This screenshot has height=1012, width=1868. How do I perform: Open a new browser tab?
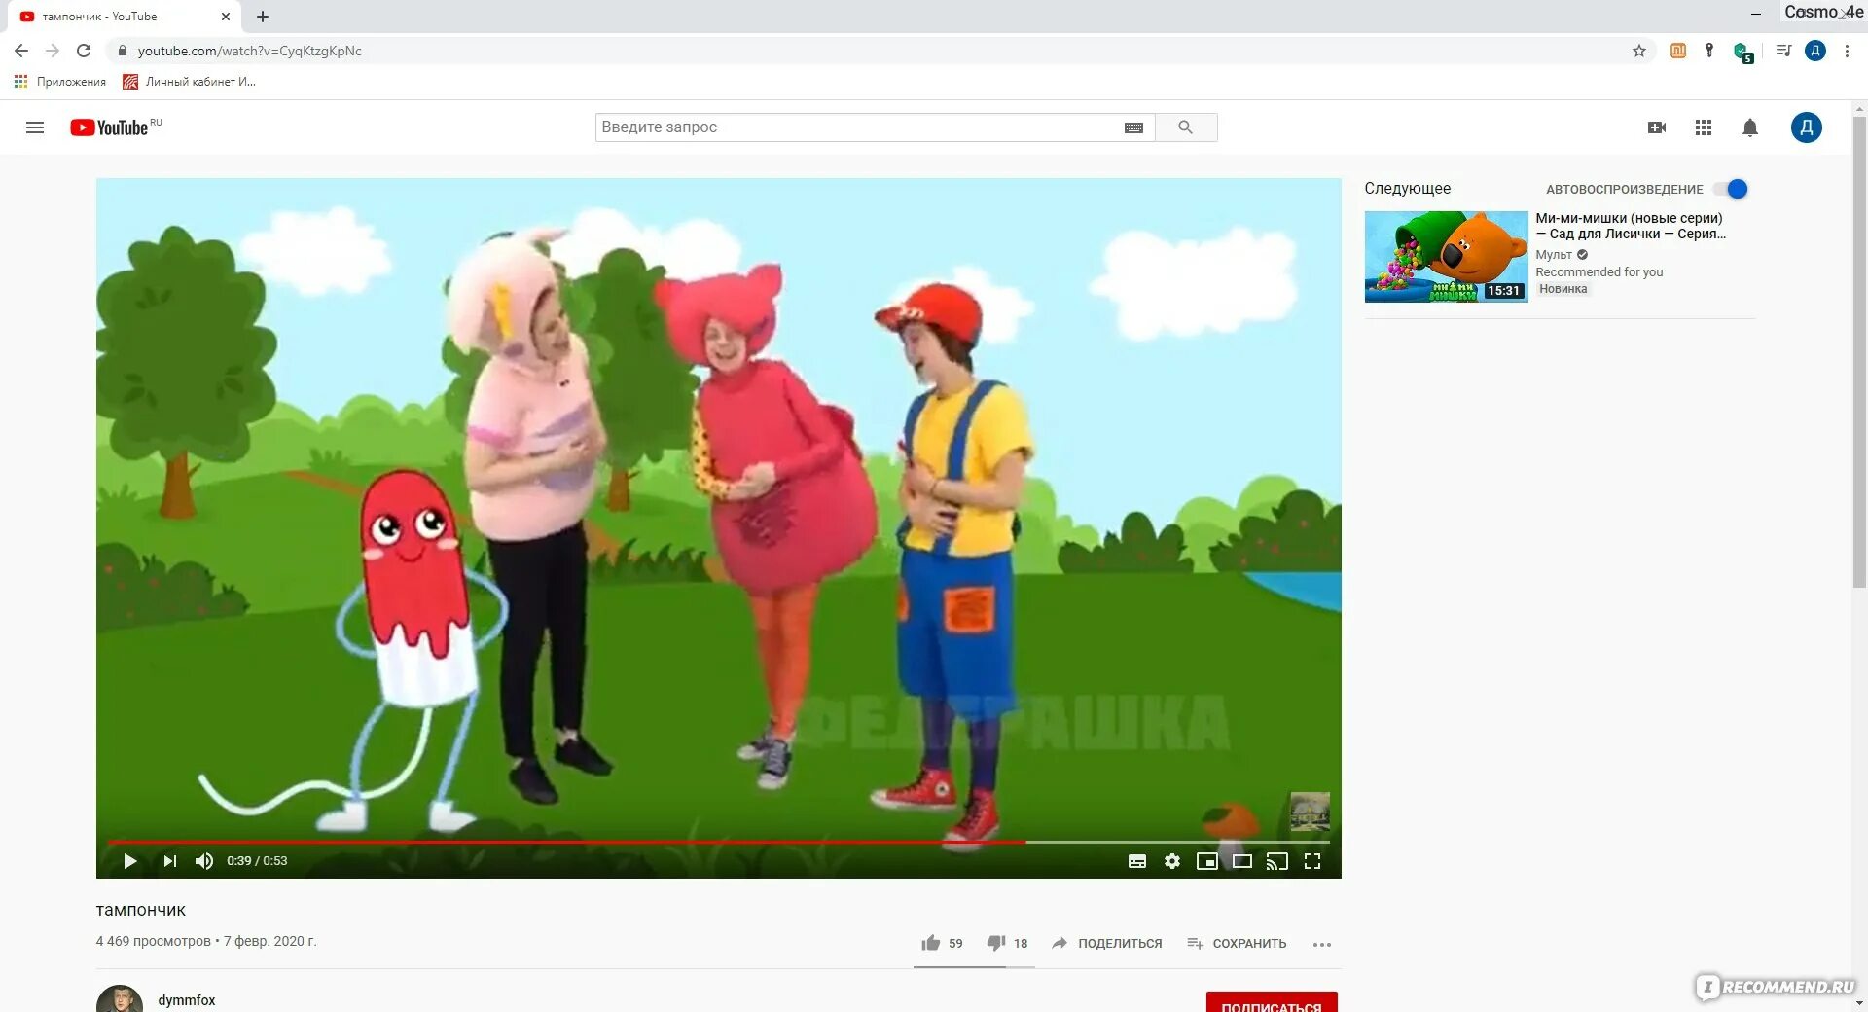pyautogui.click(x=263, y=17)
